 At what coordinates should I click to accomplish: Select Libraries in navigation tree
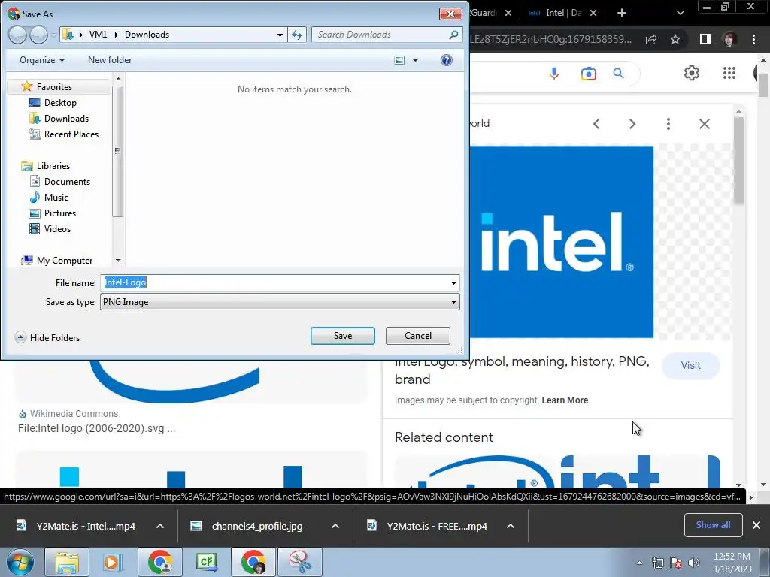click(x=53, y=166)
